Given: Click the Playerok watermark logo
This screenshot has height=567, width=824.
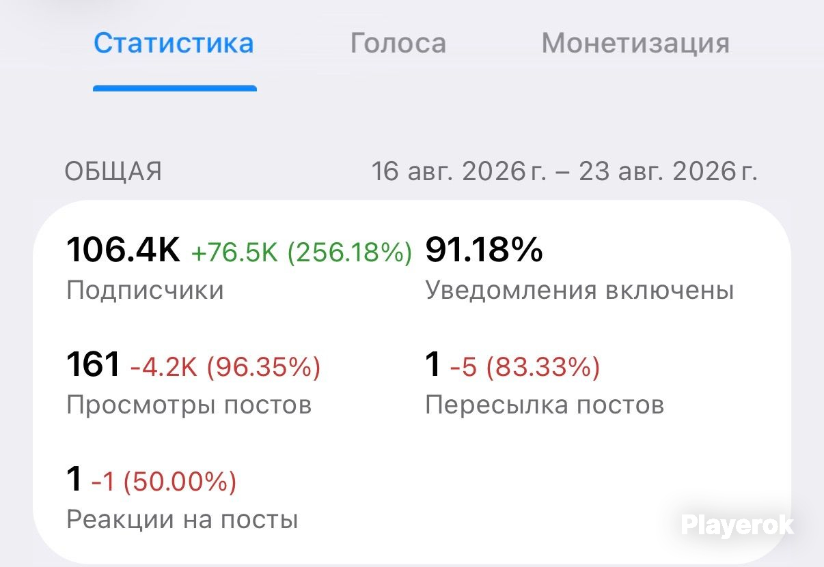Looking at the screenshot, I should pos(737,525).
